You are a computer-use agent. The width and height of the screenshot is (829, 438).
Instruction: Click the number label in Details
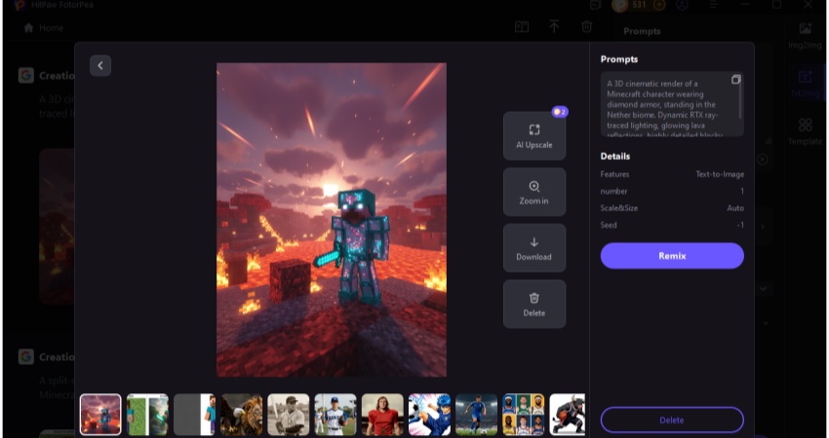tap(613, 191)
